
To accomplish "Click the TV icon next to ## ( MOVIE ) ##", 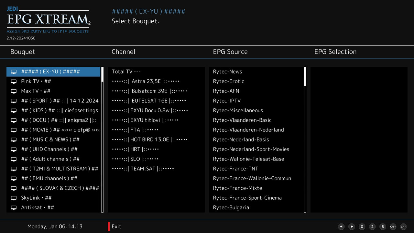I will [14, 130].
